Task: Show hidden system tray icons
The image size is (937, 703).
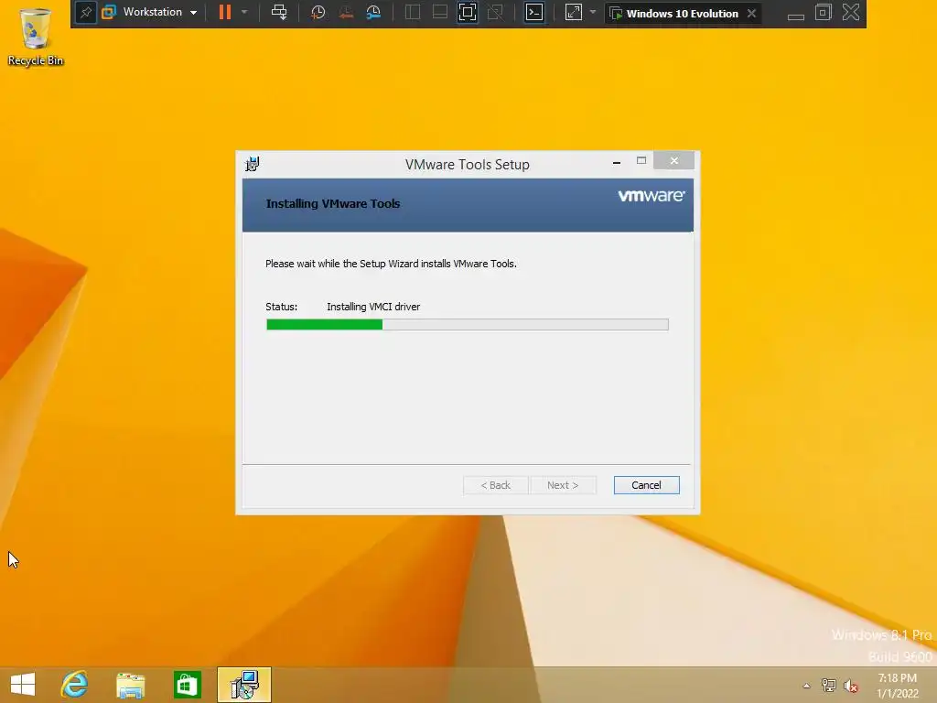Action: [x=806, y=686]
